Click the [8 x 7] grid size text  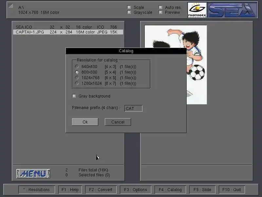pyautogui.click(x=110, y=83)
